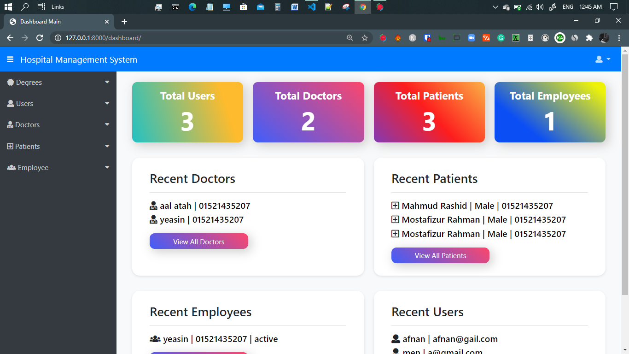Screen dimensions: 629x354
Task: Open the user account dropdown in header
Action: tap(603, 59)
